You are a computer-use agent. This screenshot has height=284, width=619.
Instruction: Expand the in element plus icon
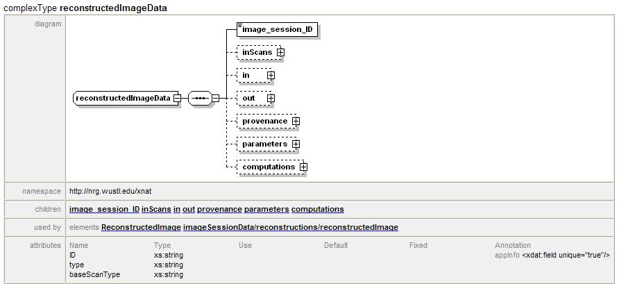pos(271,75)
